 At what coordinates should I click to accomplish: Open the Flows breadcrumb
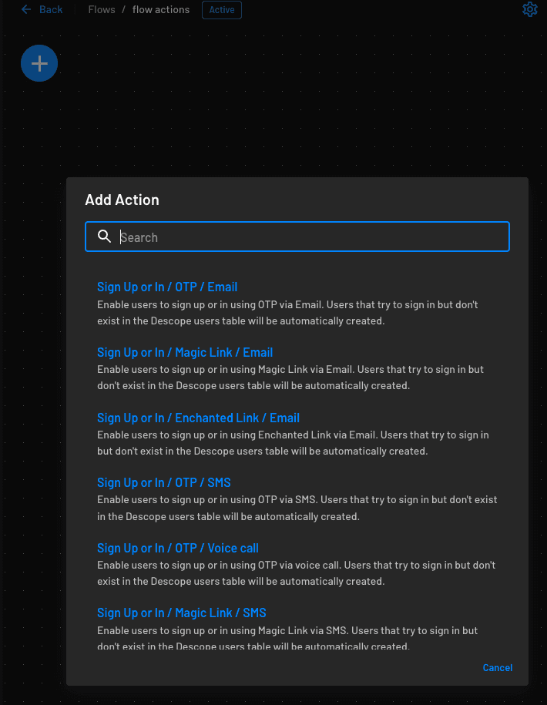pyautogui.click(x=102, y=9)
